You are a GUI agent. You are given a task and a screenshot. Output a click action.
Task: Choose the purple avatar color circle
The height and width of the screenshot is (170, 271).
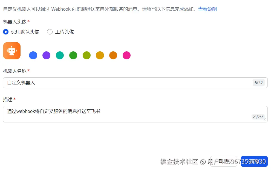point(47,55)
